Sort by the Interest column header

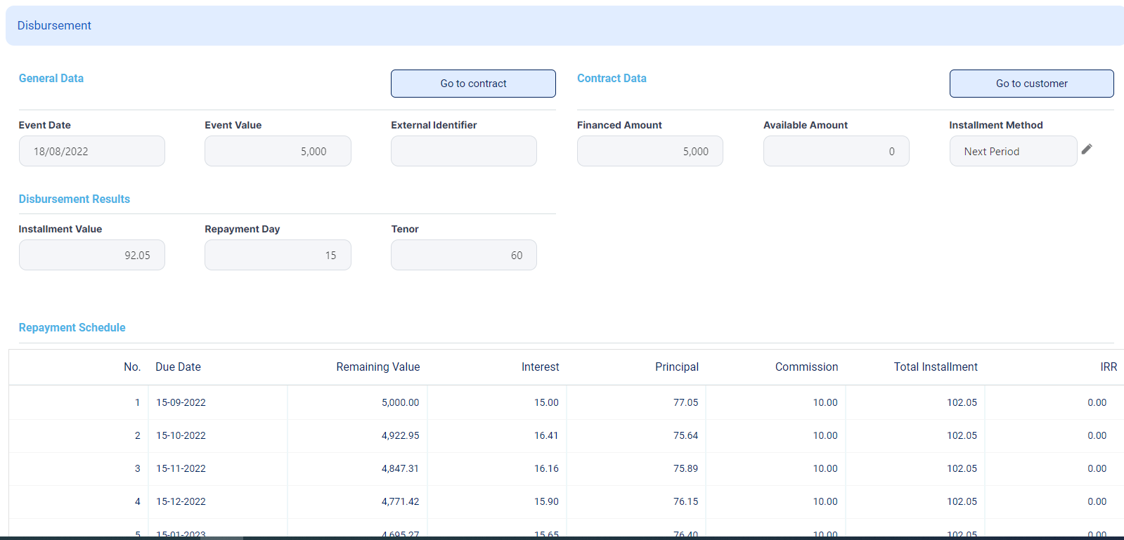540,367
